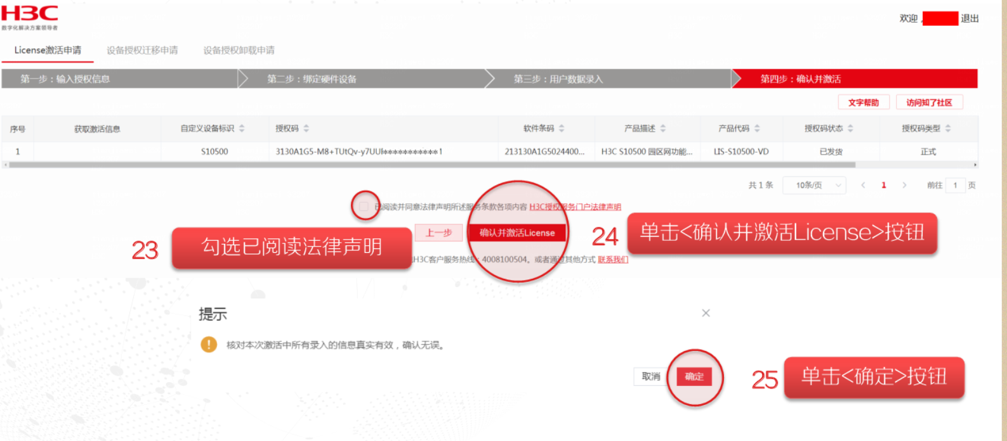1007x441 pixels.
Task: Go to next page arrow
Action: click(904, 185)
